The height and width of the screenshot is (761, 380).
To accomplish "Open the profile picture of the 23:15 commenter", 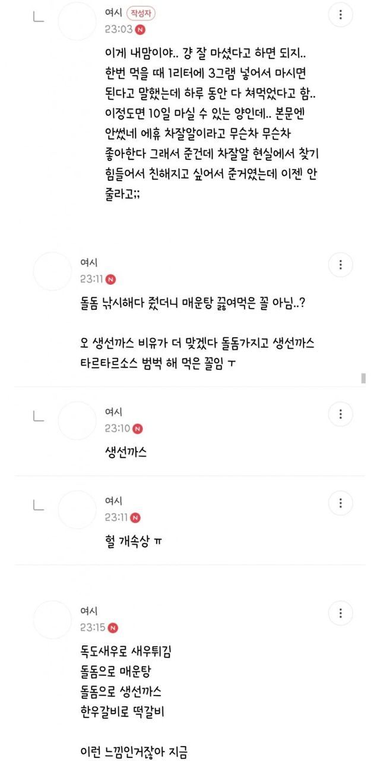I will 52,620.
